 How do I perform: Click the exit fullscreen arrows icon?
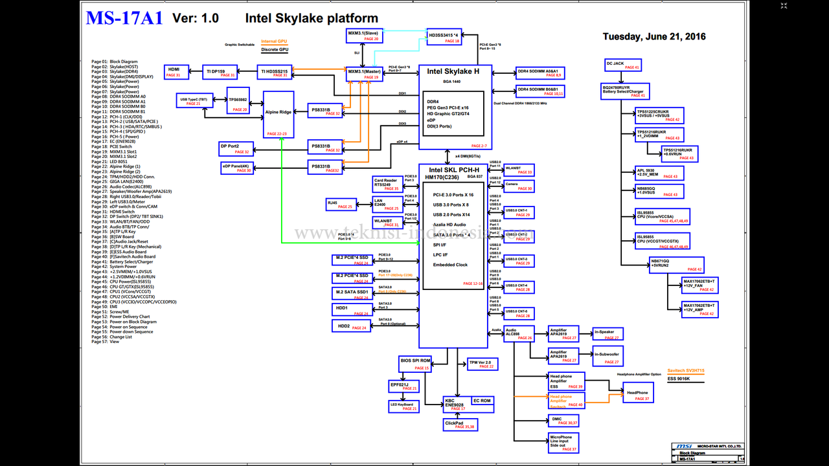(783, 6)
